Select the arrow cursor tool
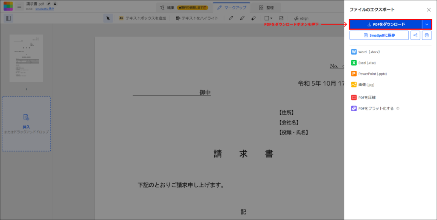The image size is (437, 220). [x=108, y=18]
